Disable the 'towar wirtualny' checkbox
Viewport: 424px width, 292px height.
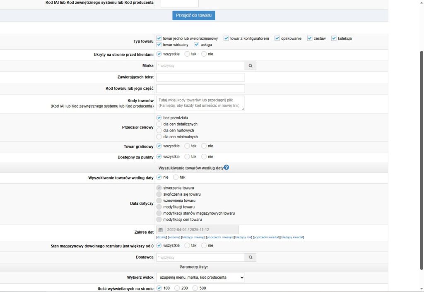(159, 45)
